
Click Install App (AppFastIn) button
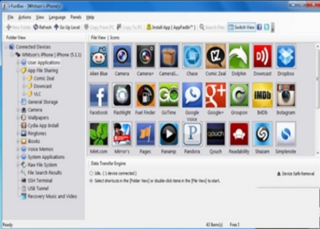click(171, 27)
